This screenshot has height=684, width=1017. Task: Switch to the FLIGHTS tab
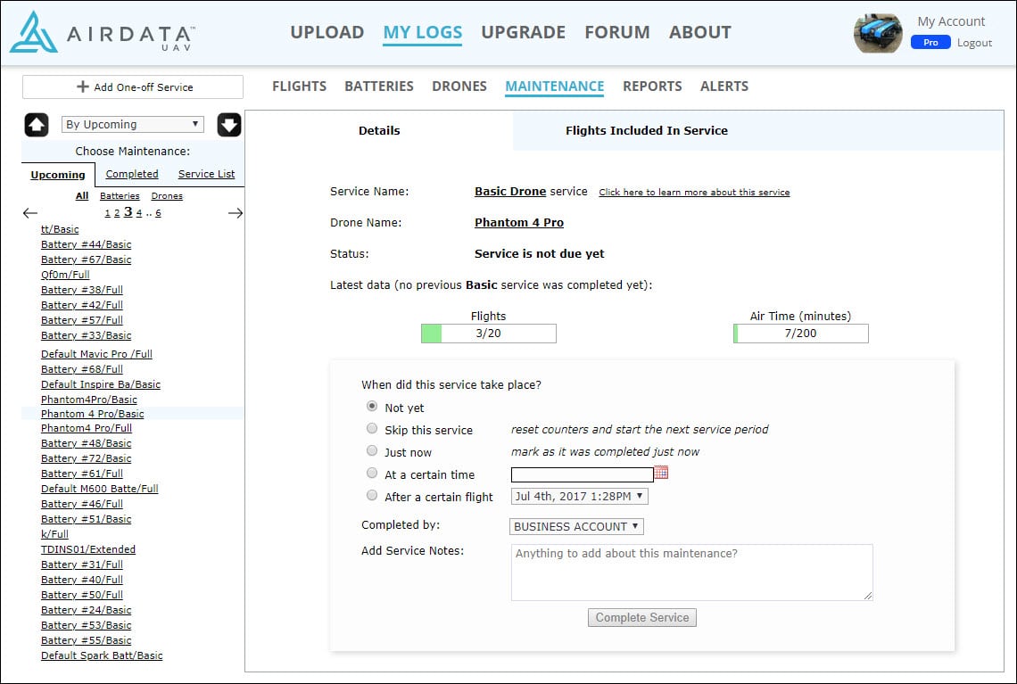coord(299,87)
